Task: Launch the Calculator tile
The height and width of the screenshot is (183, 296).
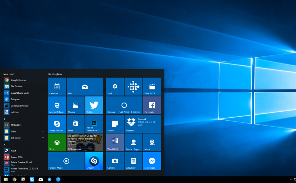Action: pyautogui.click(x=133, y=161)
